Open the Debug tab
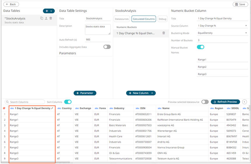The image size is (251, 164). pyautogui.click(x=162, y=19)
